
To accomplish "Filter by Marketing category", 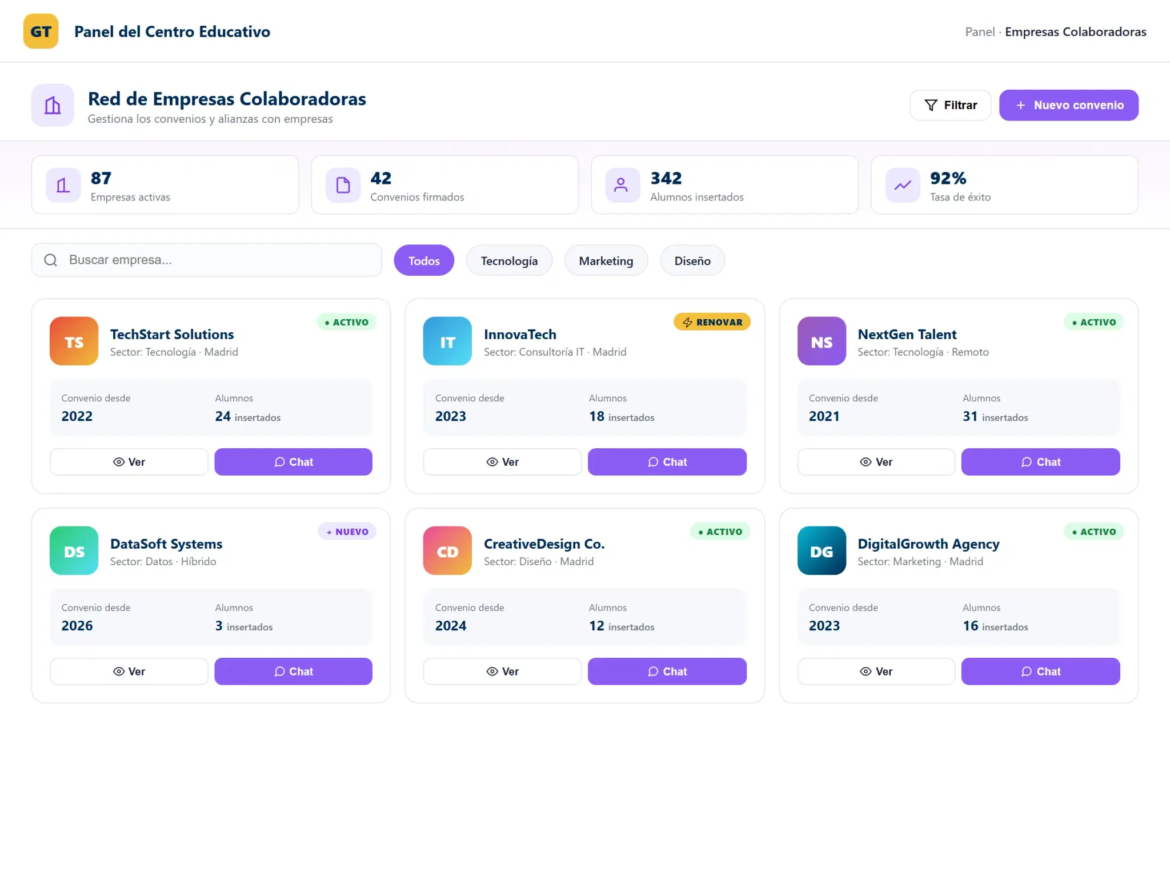I will 606,261.
